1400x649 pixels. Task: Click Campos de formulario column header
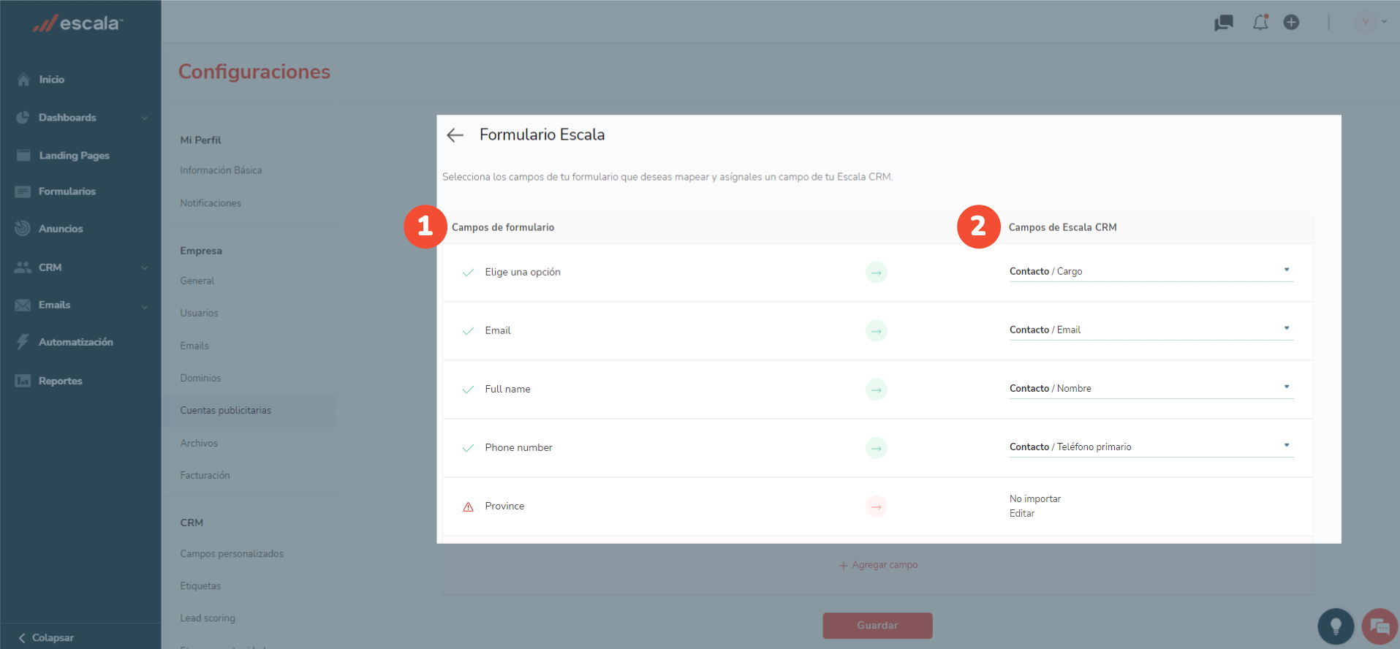point(503,227)
